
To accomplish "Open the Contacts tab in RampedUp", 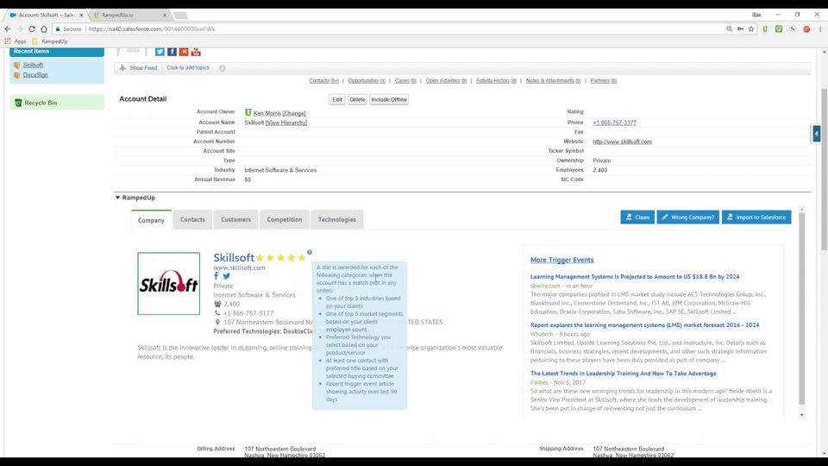I will click(x=192, y=219).
